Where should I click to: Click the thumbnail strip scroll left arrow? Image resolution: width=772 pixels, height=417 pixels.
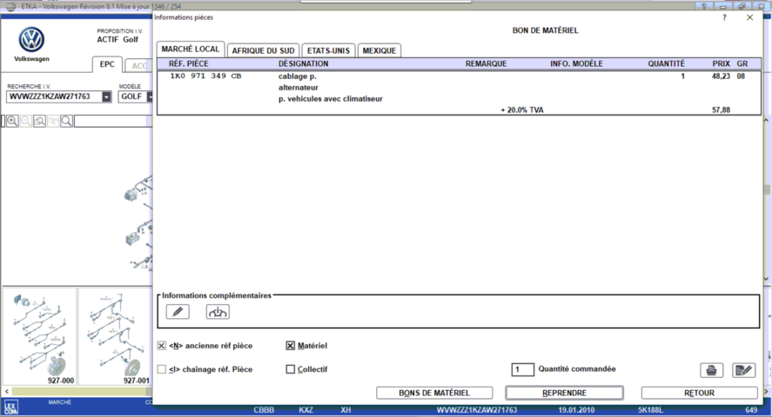click(7, 392)
